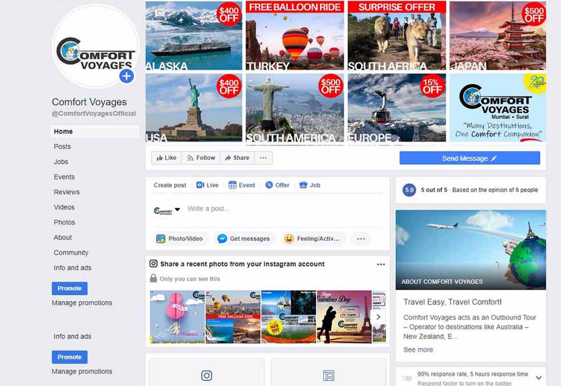This screenshot has width=561, height=386.
Task: Select the pink balloon Instagram photo
Action: tap(177, 317)
